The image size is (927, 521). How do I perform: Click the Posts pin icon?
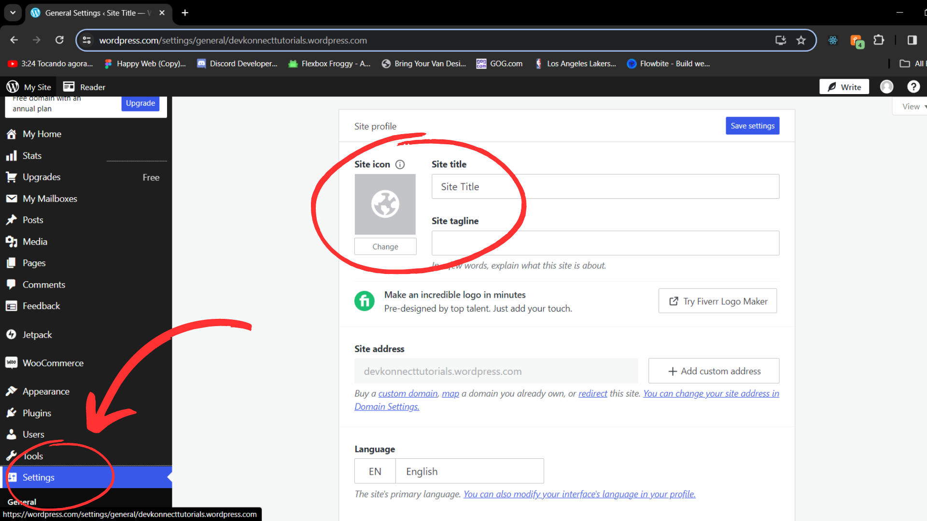pos(12,220)
